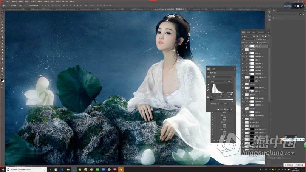The width and height of the screenshot is (306, 172).
Task: Click the white output levels slider
Action: click(x=233, y=101)
